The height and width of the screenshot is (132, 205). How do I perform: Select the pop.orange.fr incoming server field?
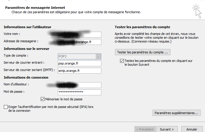tap(79, 63)
